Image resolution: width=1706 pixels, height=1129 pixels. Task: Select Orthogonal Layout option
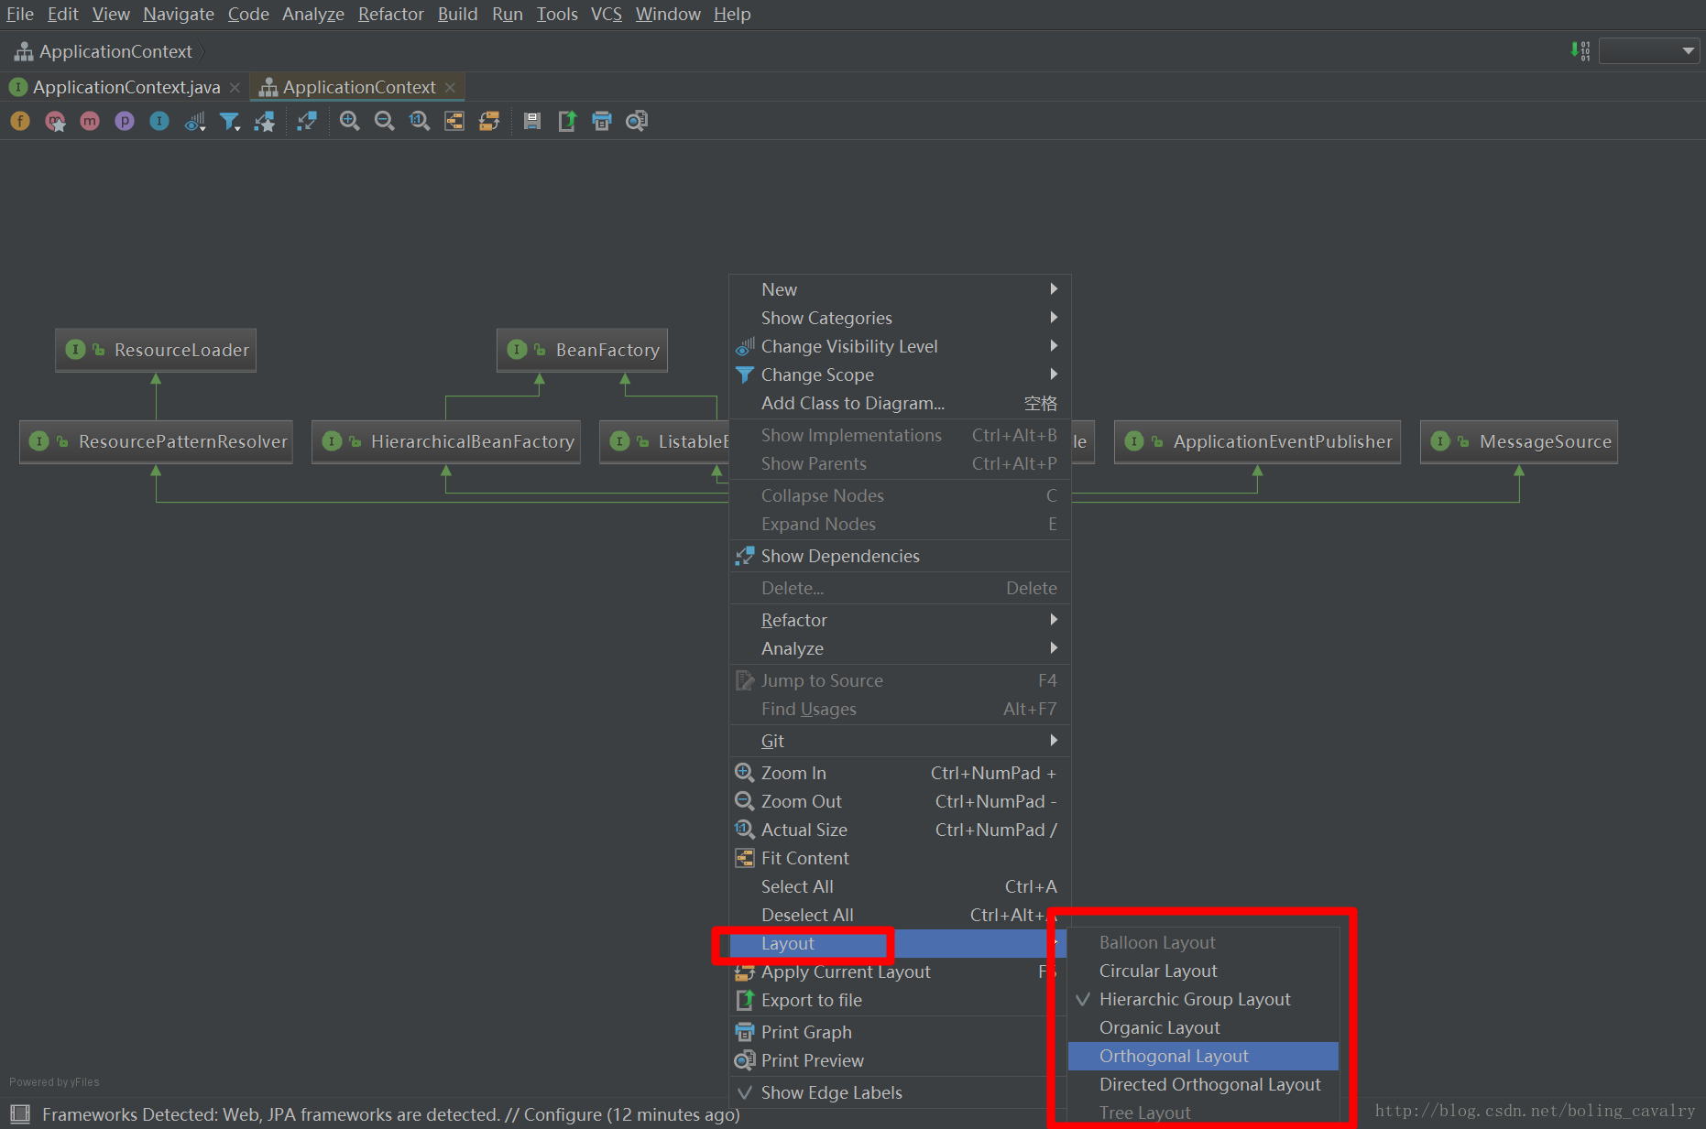pos(1203,1056)
